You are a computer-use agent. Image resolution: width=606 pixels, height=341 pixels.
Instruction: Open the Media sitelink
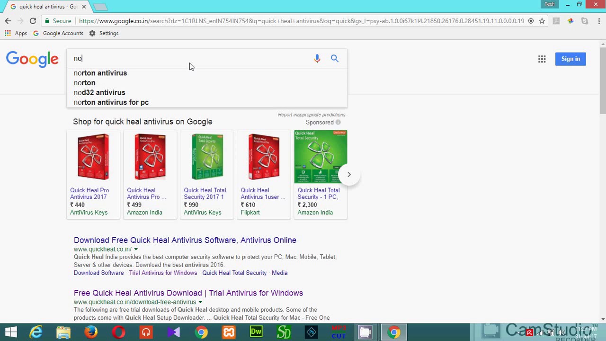279,273
